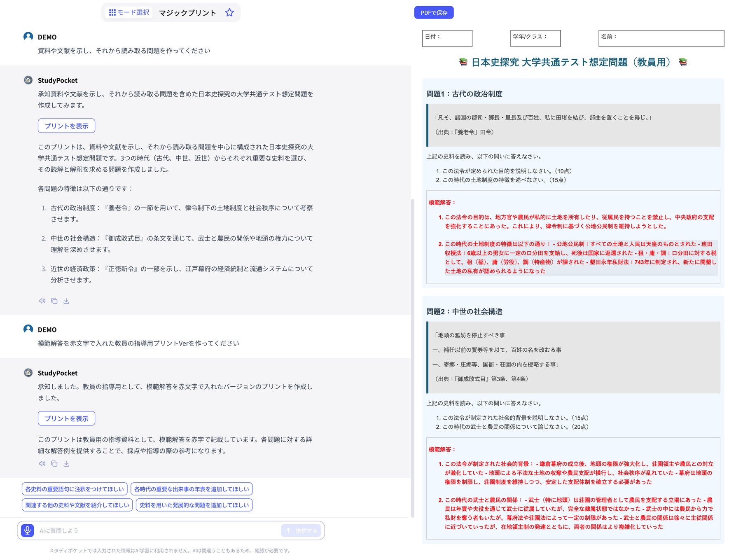Click the heading 問題2：中世の社会構造
This screenshot has height=556, width=736.
pyautogui.click(x=464, y=312)
